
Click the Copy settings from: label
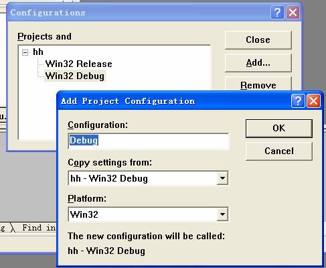[x=110, y=163]
